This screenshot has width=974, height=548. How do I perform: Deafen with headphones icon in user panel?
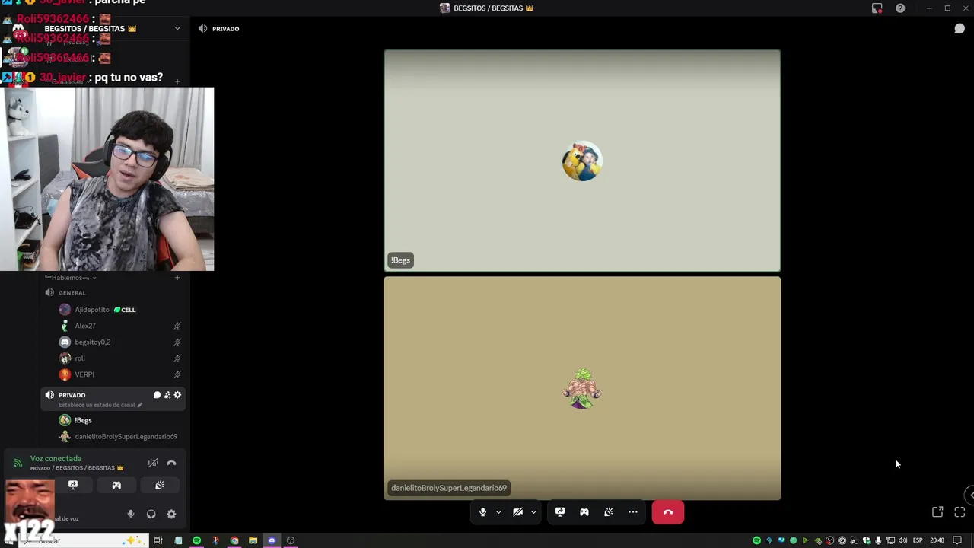[x=151, y=515]
